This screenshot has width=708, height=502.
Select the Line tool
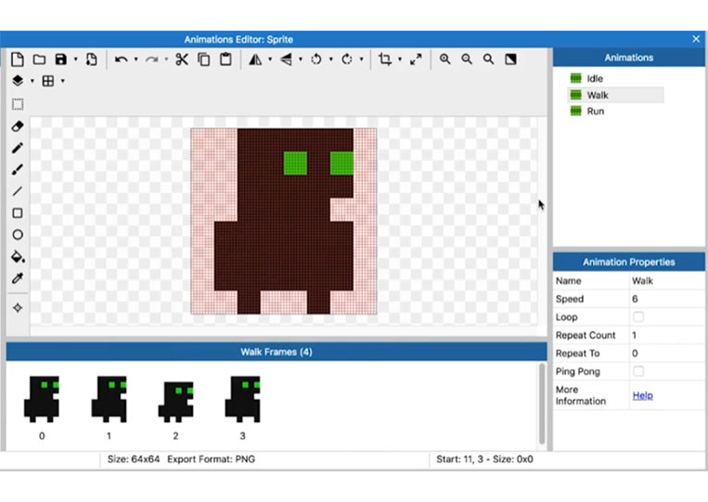(18, 191)
